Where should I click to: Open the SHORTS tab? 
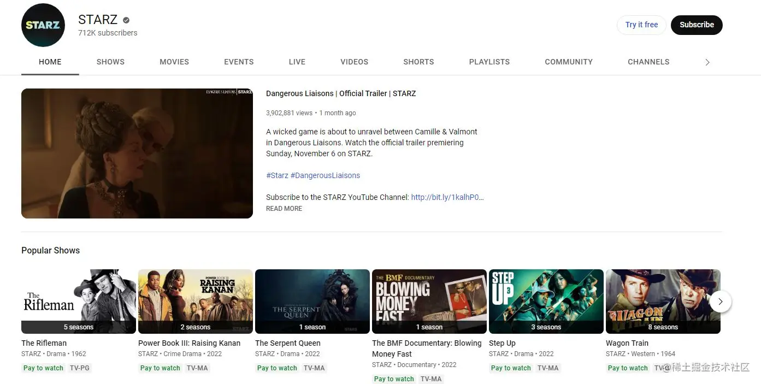pos(418,62)
